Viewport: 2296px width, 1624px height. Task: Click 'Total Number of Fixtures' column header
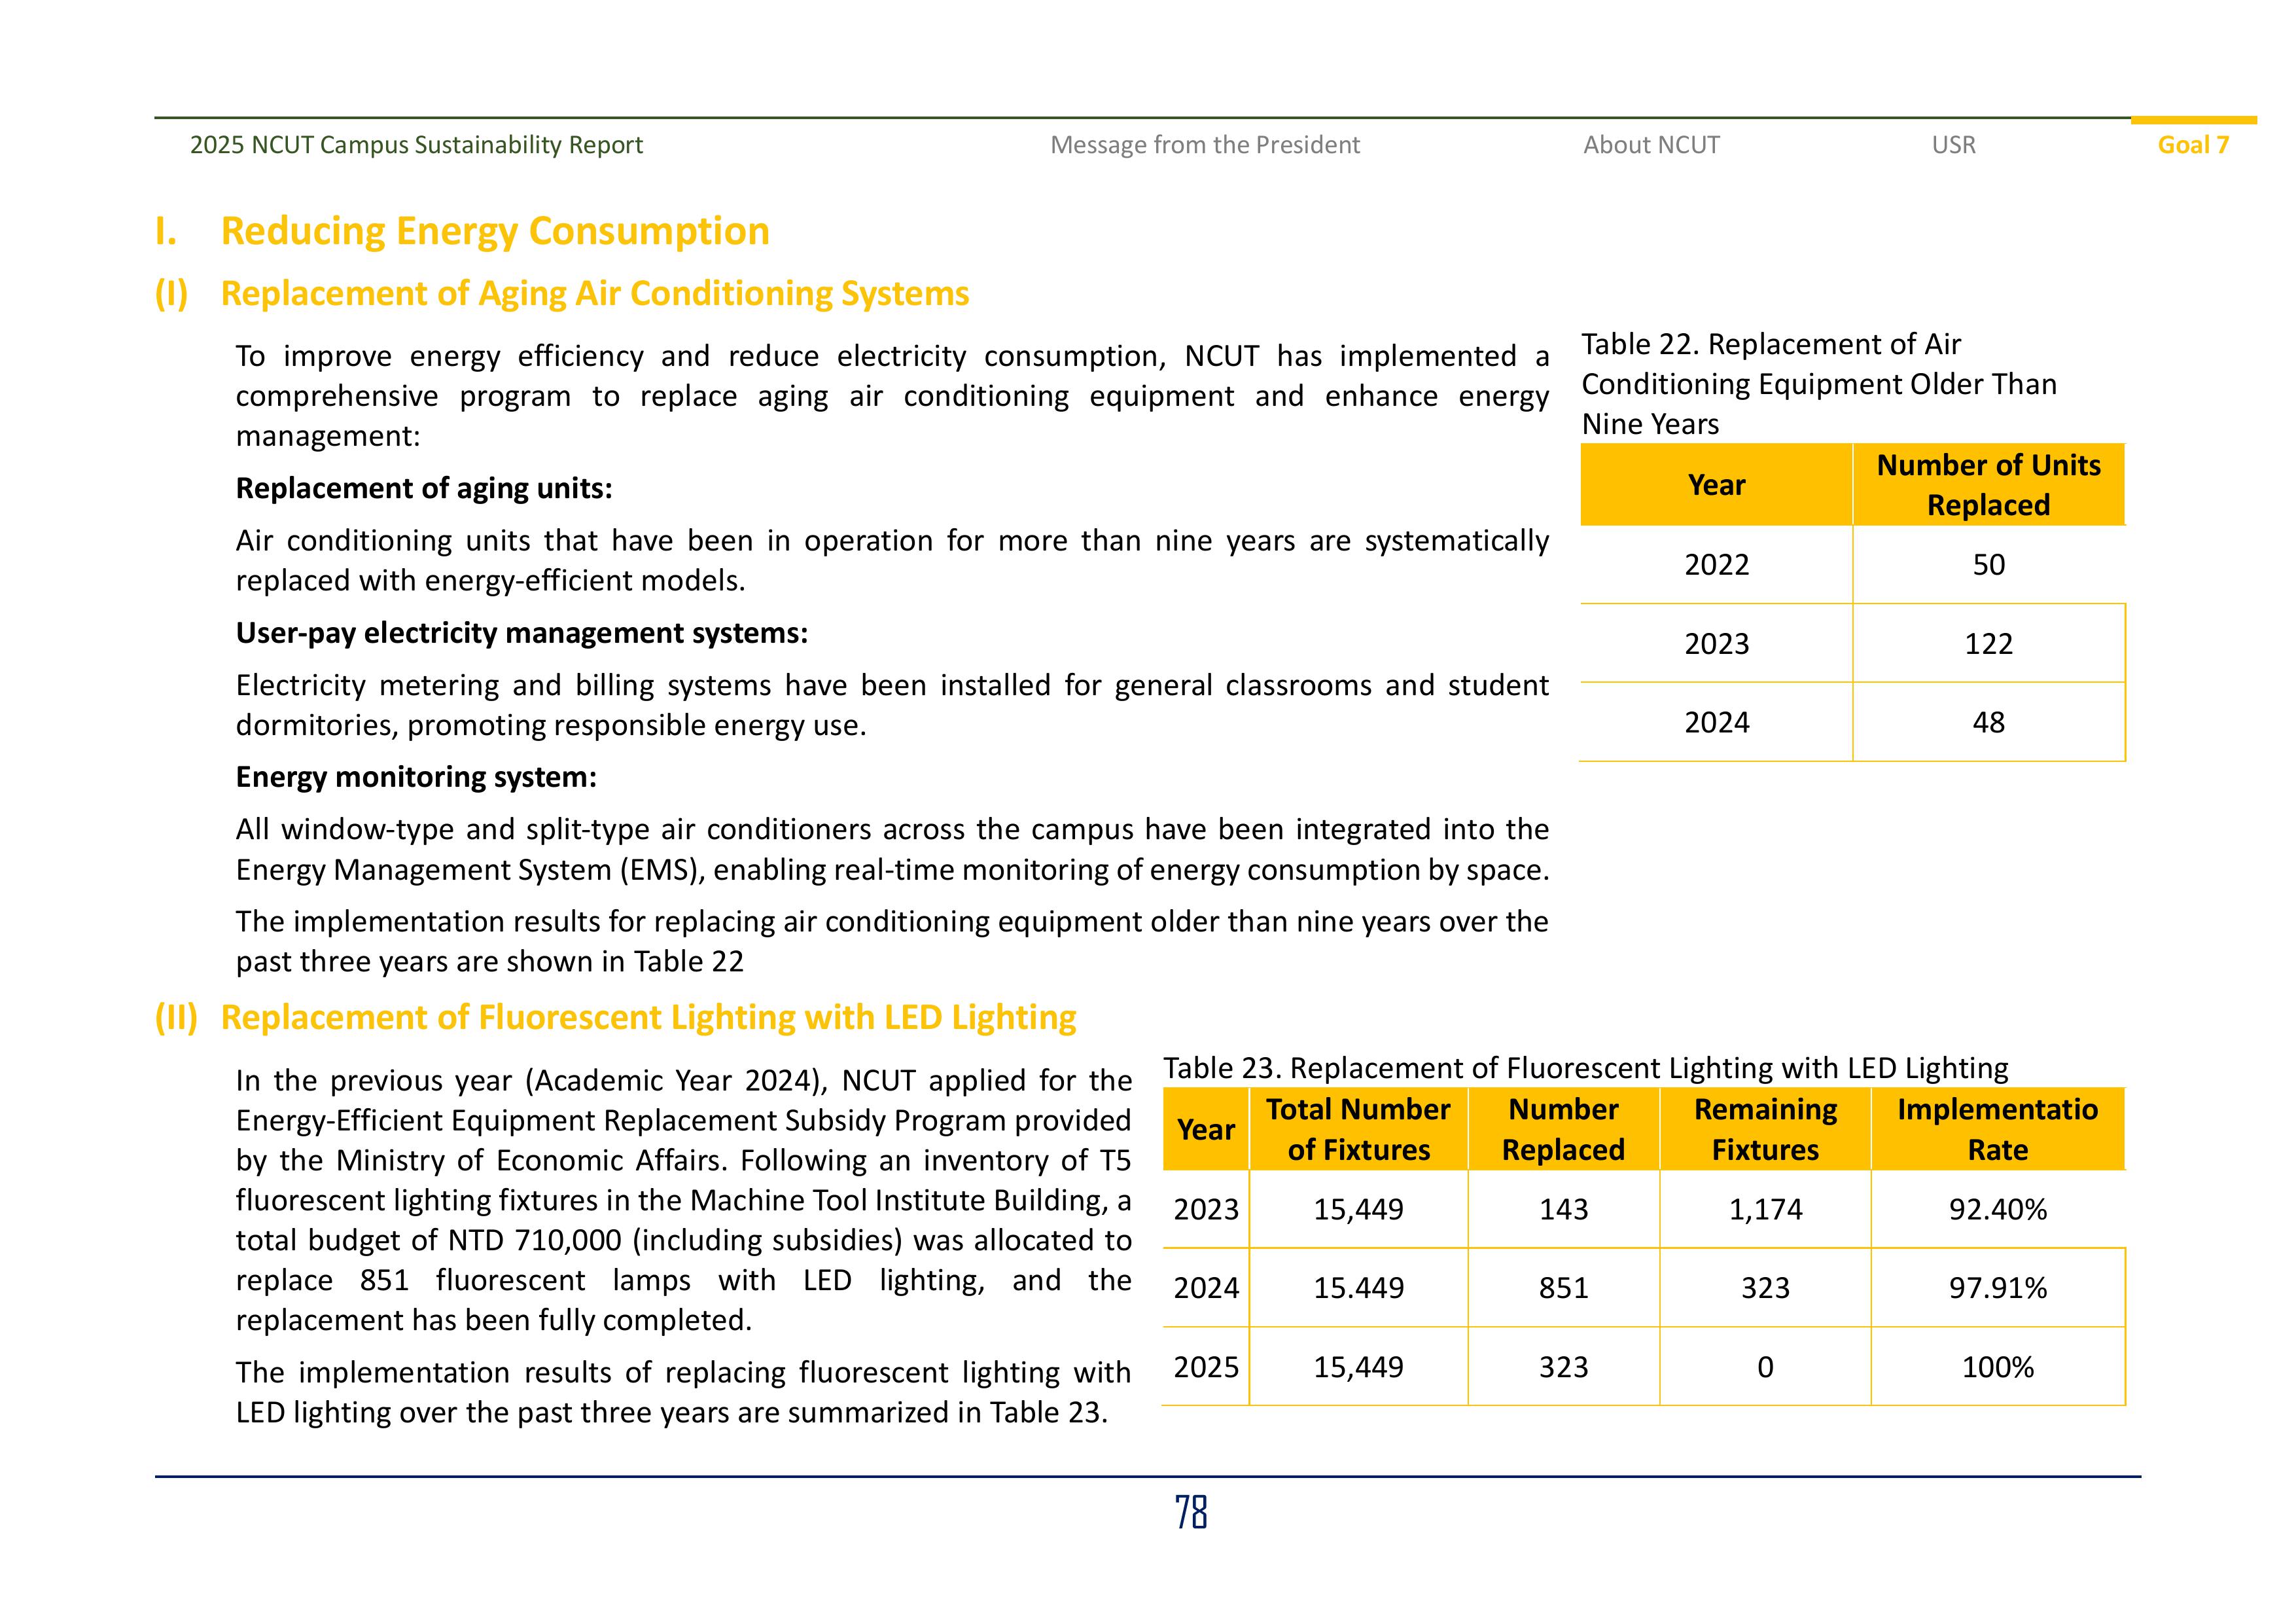1358,1130
